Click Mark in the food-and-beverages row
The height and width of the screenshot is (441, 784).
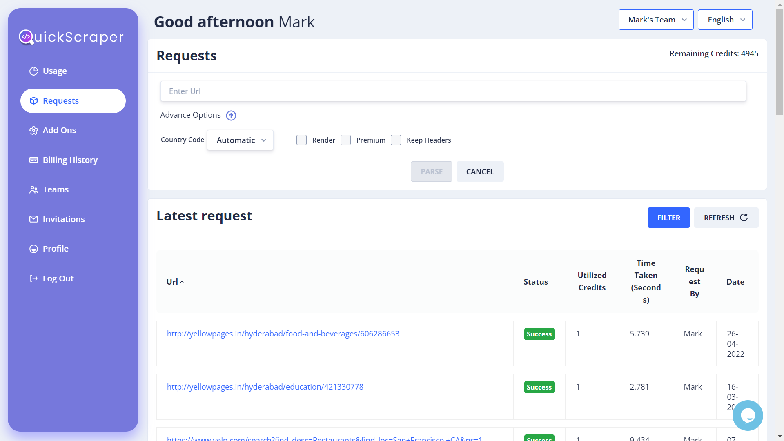pos(693,334)
